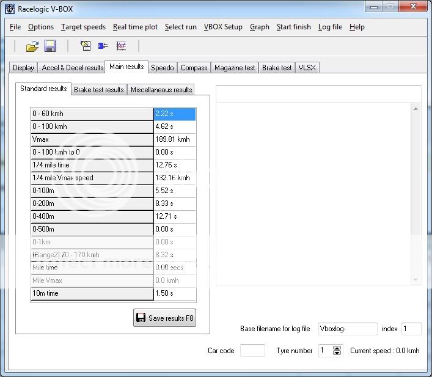Open the File menu
The height and width of the screenshot is (377, 432).
[15, 27]
